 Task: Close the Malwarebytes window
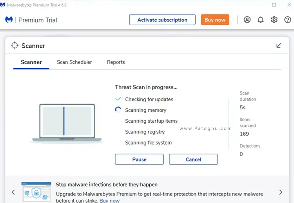289,5
